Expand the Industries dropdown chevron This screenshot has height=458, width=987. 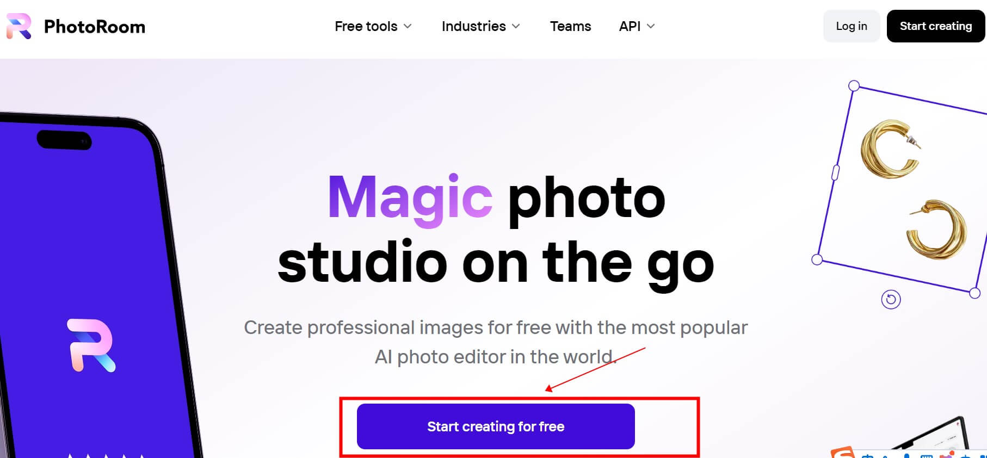(x=516, y=26)
